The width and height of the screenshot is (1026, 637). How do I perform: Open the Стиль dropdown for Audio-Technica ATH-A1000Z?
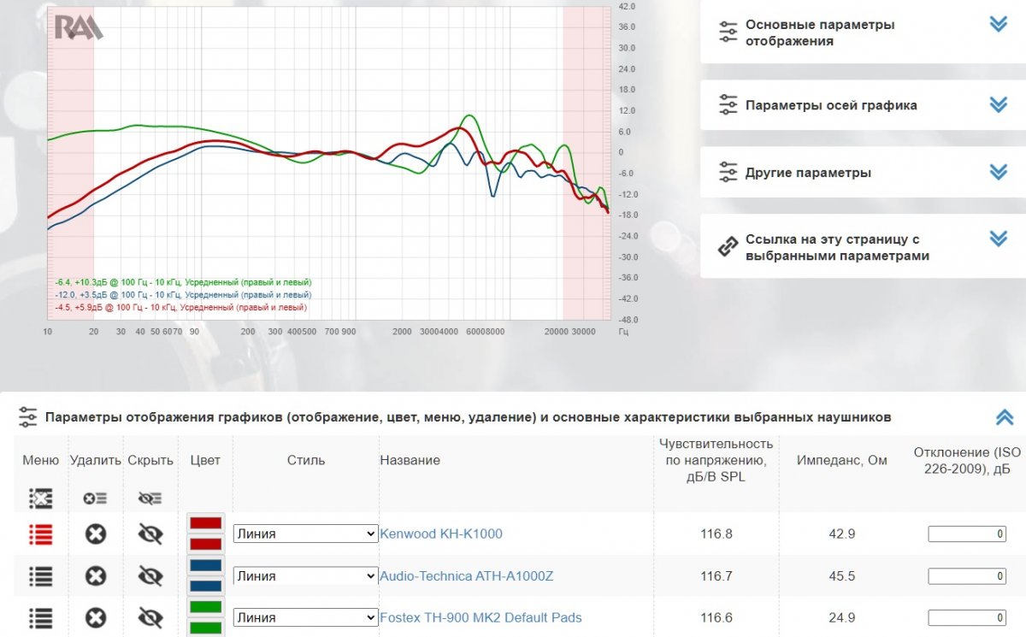pyautogui.click(x=305, y=576)
